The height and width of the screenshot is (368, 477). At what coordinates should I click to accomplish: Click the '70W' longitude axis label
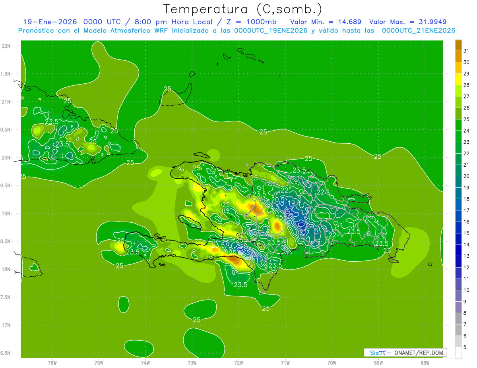332,363
